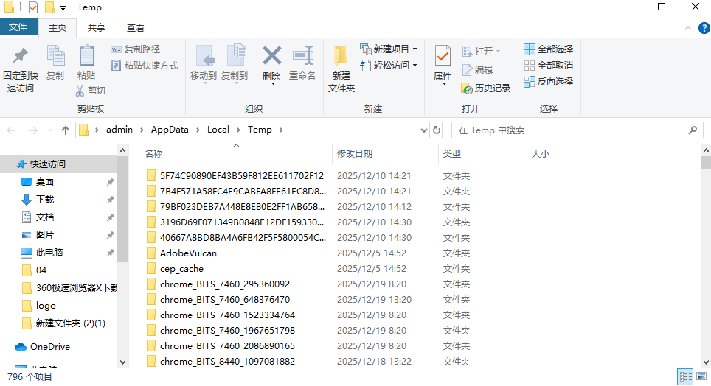The height and width of the screenshot is (386, 711).
Task: Click the Delete red X icon
Action: [x=271, y=56]
